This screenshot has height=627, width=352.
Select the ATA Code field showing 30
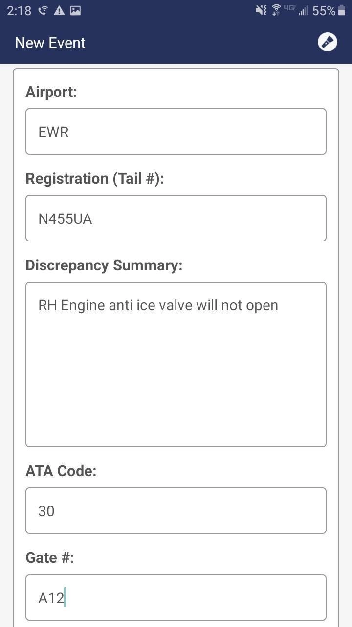(x=176, y=511)
